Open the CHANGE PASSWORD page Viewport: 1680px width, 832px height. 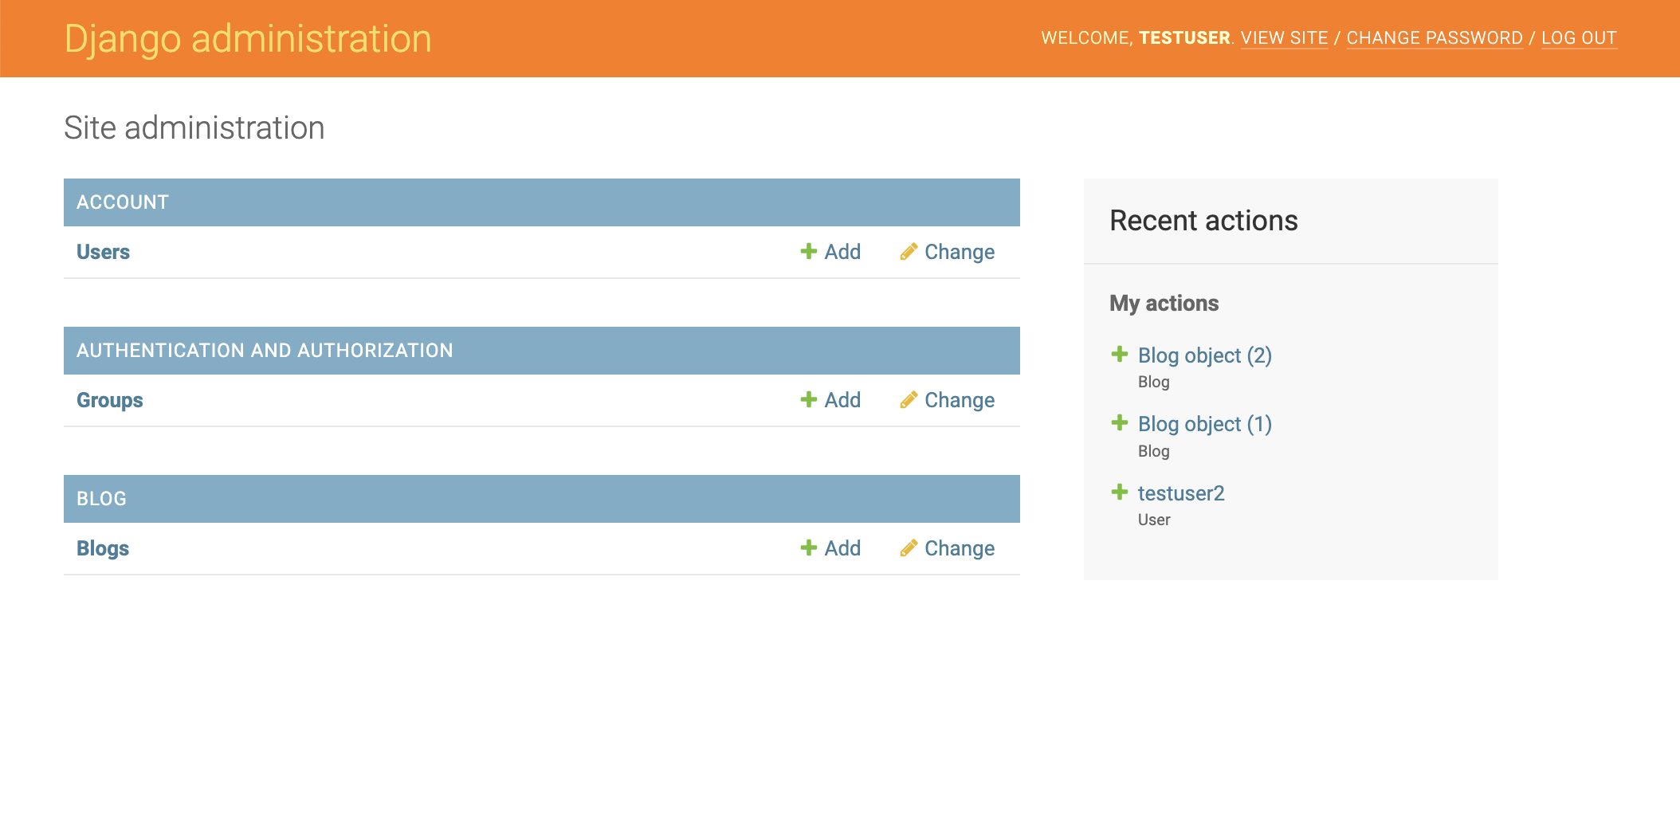1435,37
